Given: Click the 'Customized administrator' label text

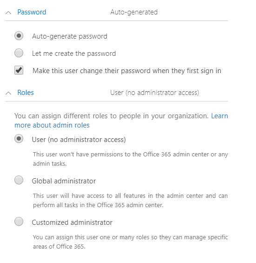Looking at the screenshot, I should coord(72,223).
